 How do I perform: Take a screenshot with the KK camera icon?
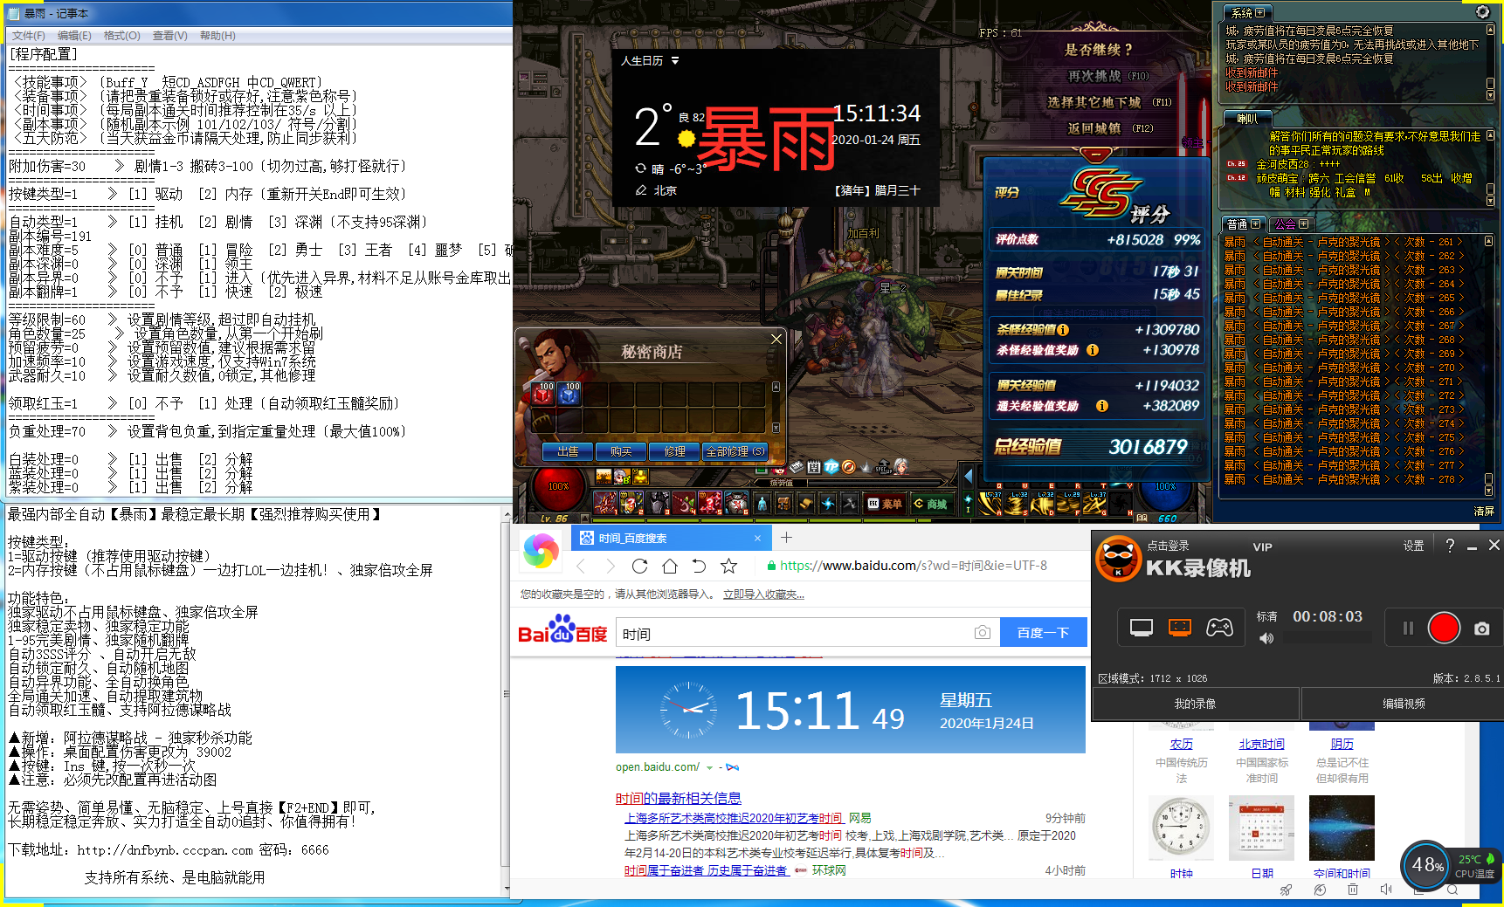click(1482, 629)
